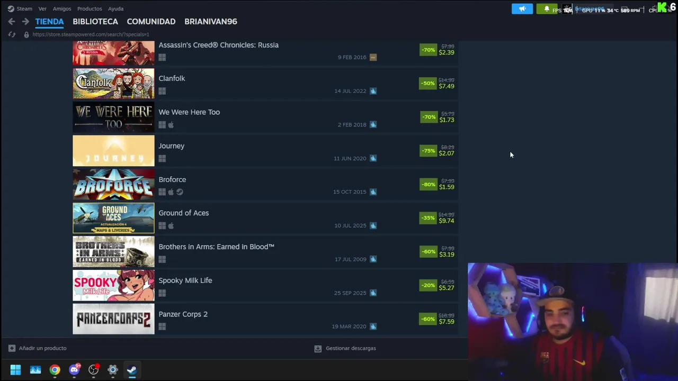678x381 pixels.
Task: Click the Spooky Milk Life thumbnail image
Action: pyautogui.click(x=113, y=285)
